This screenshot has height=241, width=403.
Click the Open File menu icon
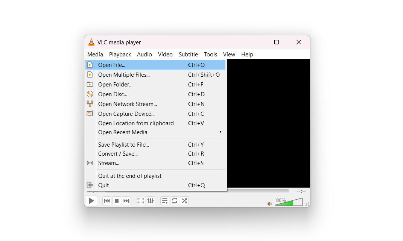click(x=90, y=65)
